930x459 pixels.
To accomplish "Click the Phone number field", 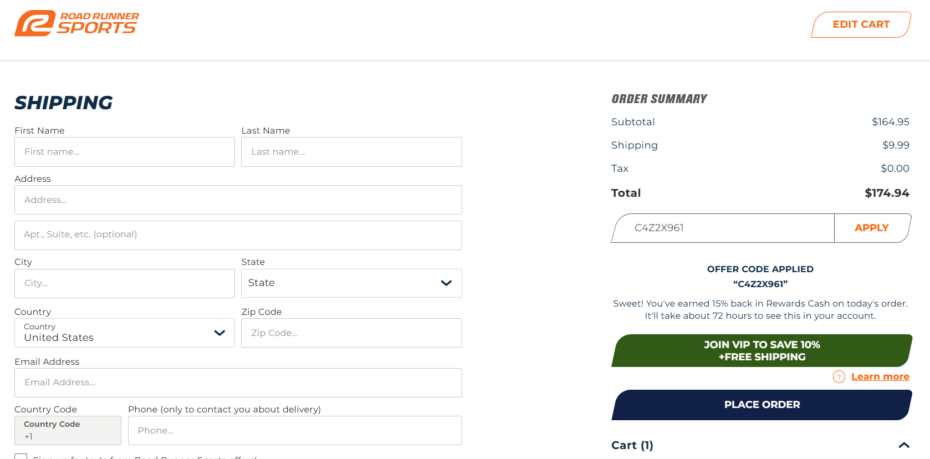I will [x=295, y=431].
